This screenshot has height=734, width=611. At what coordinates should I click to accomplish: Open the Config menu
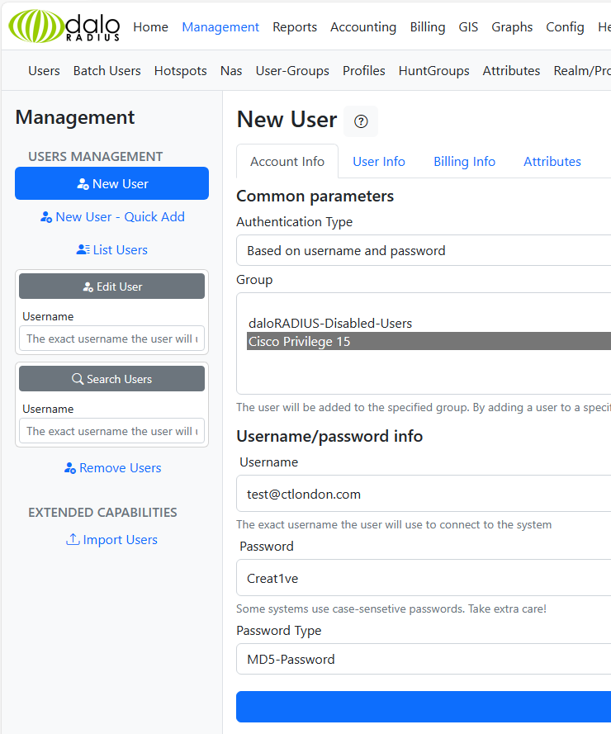[565, 27]
